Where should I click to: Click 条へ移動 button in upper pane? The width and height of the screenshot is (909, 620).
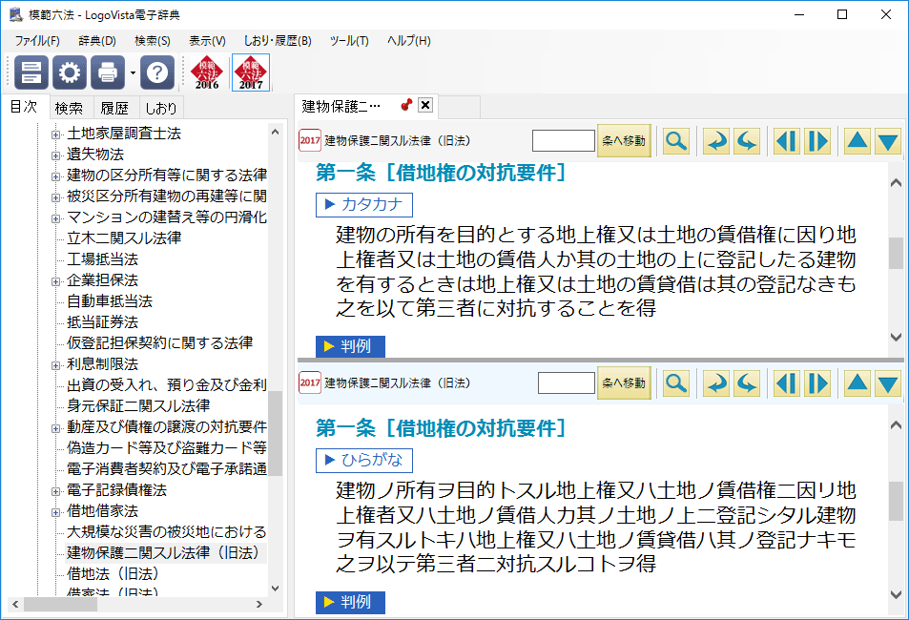624,141
